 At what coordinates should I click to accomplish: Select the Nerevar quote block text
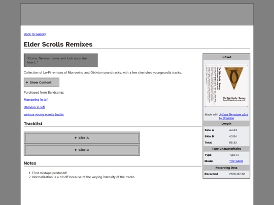click(x=57, y=60)
